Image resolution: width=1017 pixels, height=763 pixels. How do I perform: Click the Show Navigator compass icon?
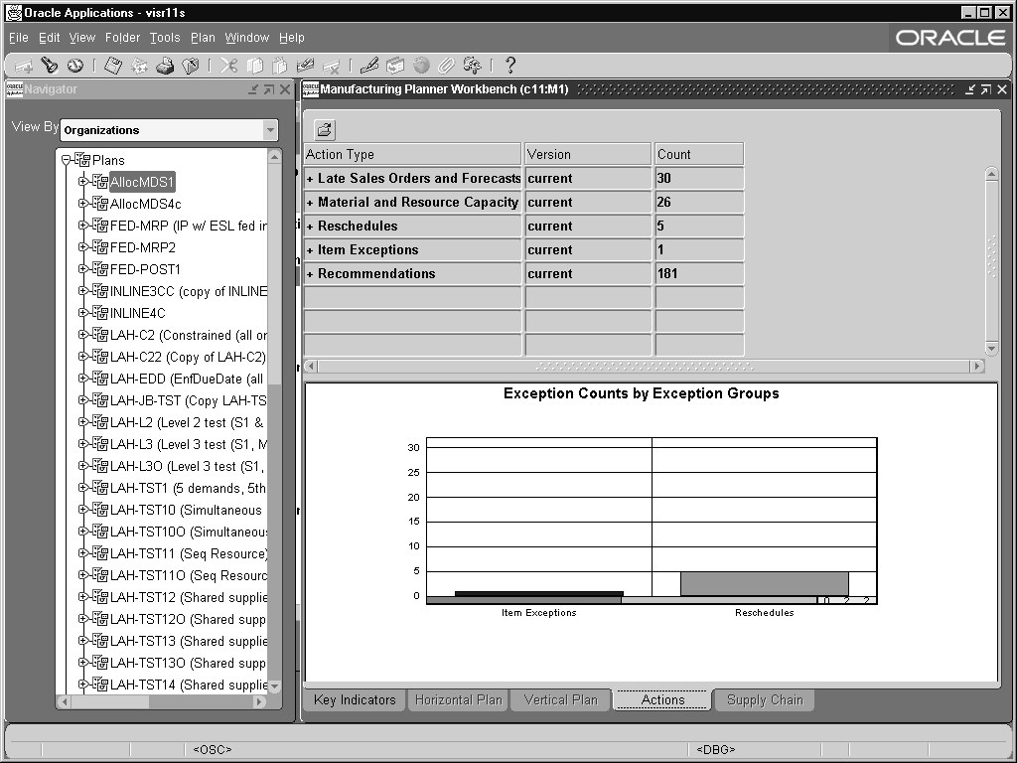(75, 66)
